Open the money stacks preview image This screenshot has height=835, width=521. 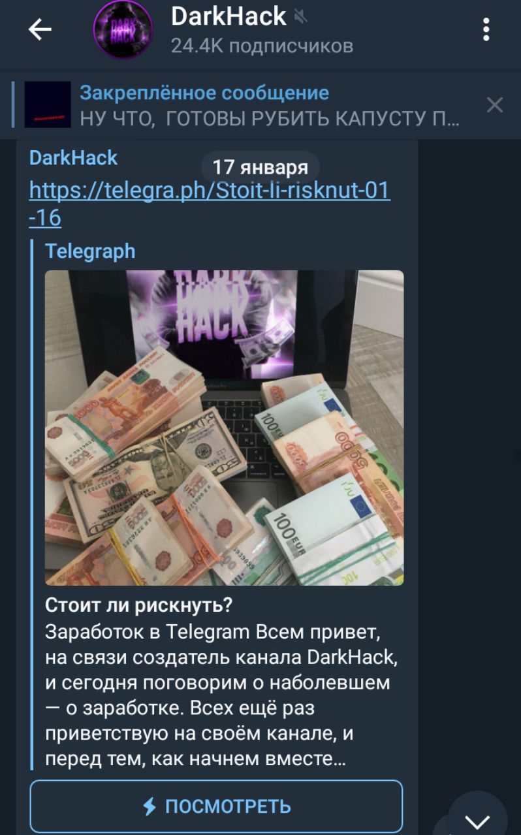tap(224, 428)
